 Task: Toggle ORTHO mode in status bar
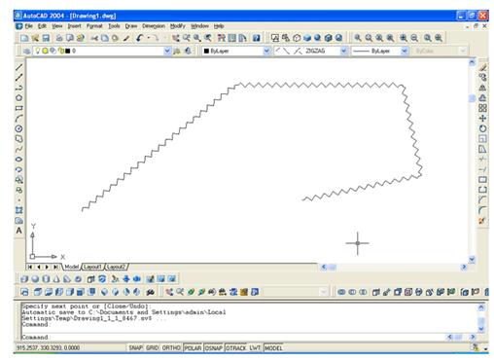171,348
